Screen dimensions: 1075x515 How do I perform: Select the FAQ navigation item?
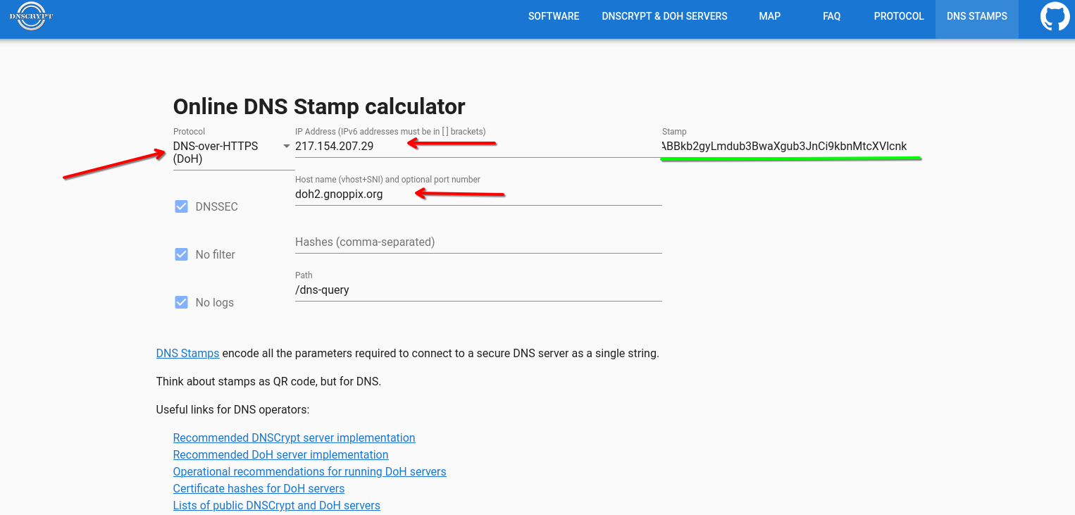tap(831, 16)
